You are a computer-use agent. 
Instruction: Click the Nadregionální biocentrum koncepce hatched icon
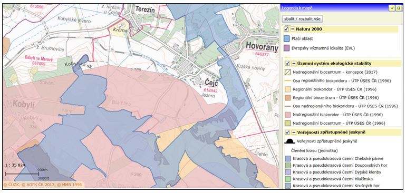pos(287,73)
